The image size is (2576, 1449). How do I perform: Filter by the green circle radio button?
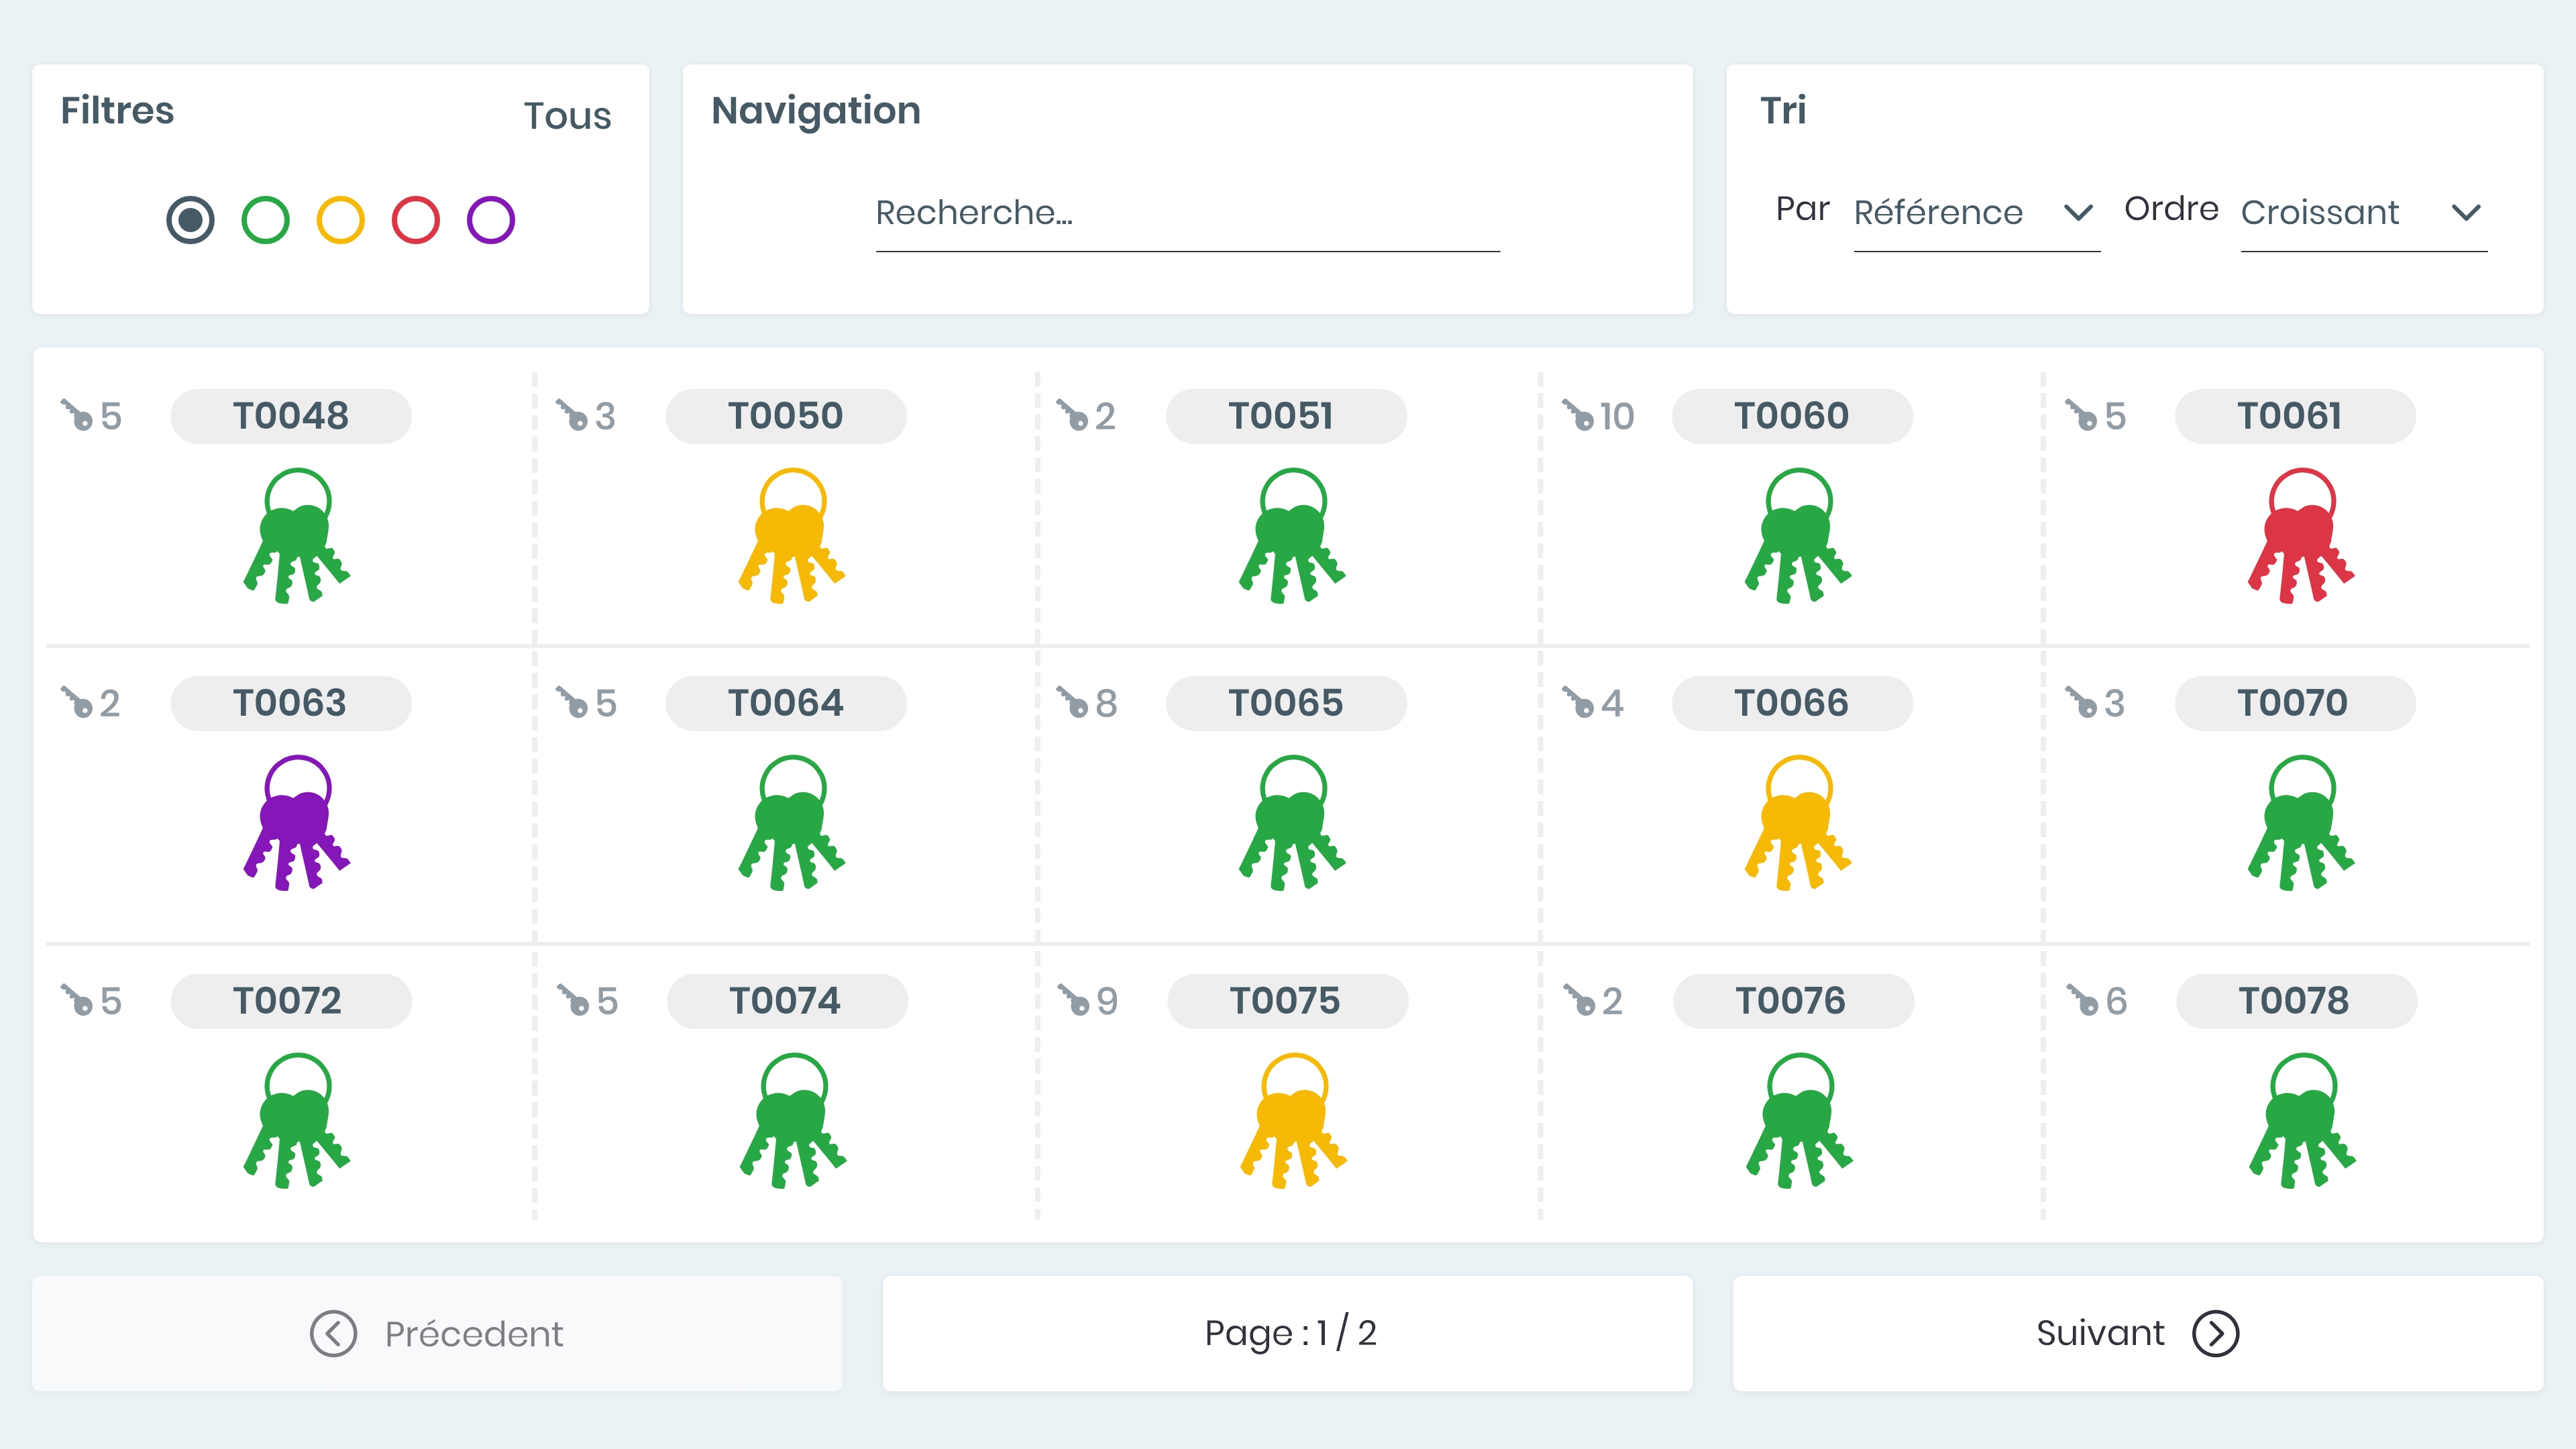pos(265,220)
